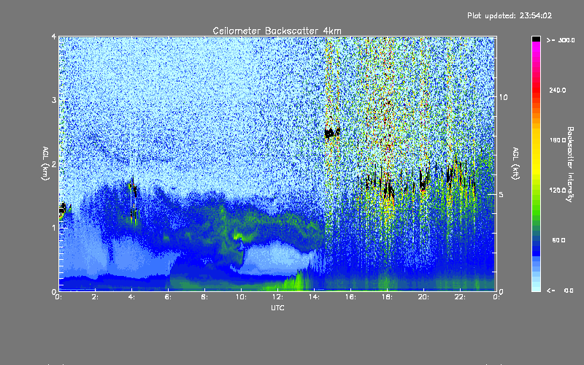
Task: Click the "Plot updated: 23:54:02" timestamp
Action: click(x=510, y=15)
